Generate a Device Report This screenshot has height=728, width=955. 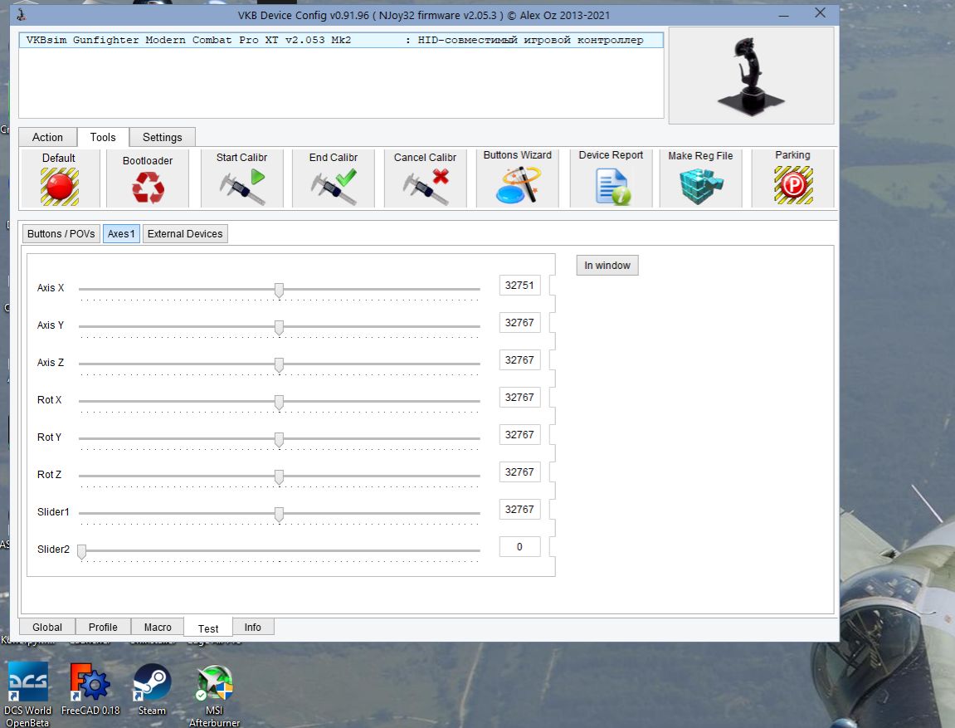tap(611, 185)
